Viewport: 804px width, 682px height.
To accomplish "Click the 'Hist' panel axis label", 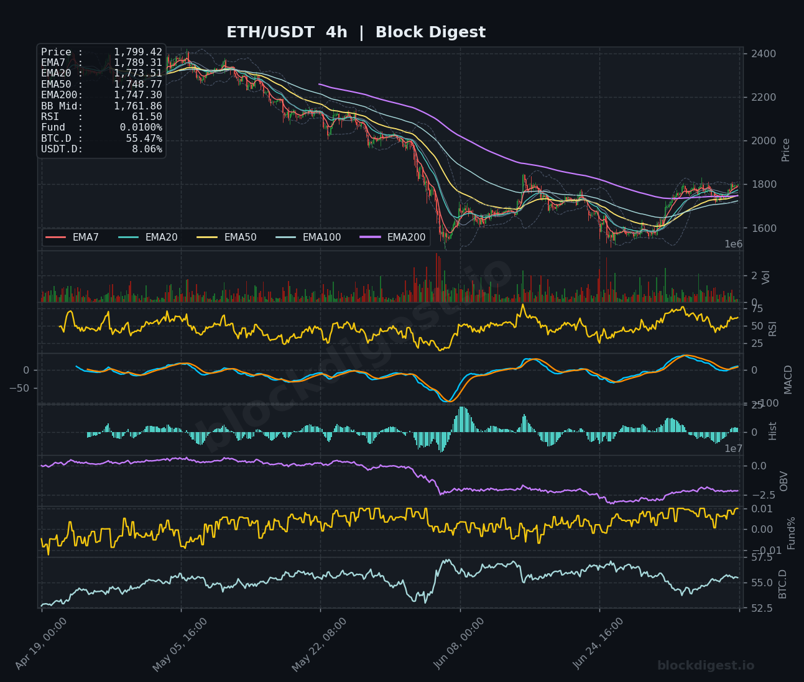I will pos(773,430).
